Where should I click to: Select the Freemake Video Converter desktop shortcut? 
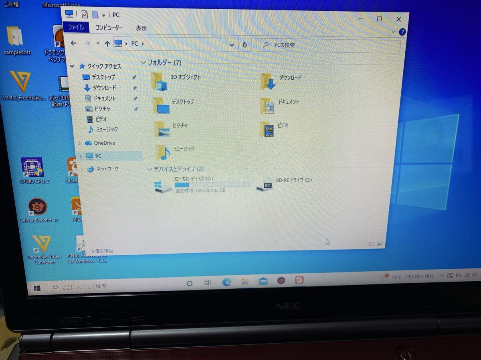click(44, 249)
